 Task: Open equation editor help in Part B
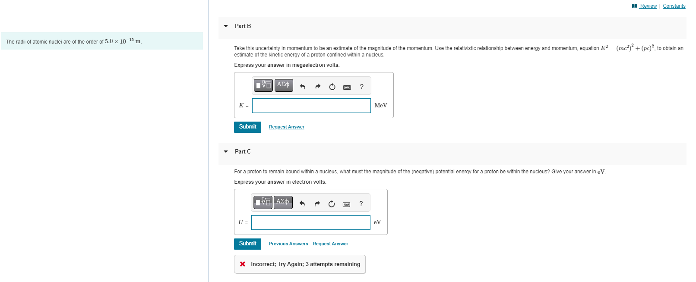pos(361,86)
